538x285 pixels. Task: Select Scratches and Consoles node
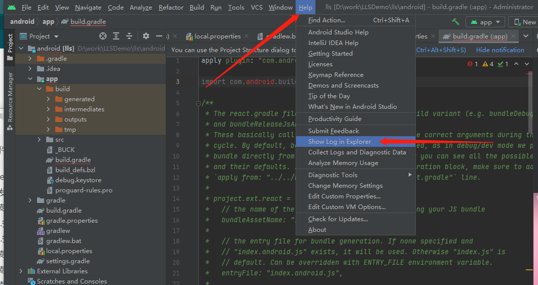[71, 281]
